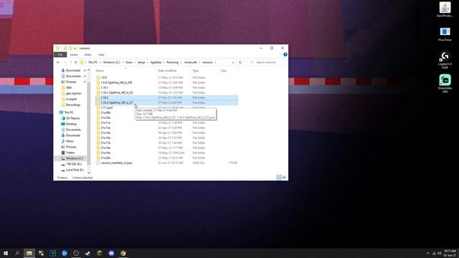Open Desktop in navigation pane
This screenshot has width=459, height=258.
point(71,124)
